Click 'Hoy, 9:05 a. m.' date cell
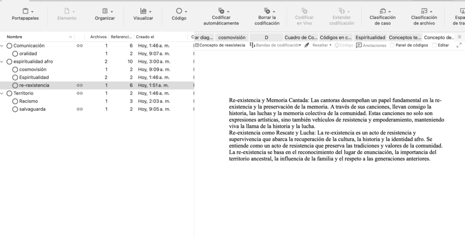 pyautogui.click(x=154, y=109)
